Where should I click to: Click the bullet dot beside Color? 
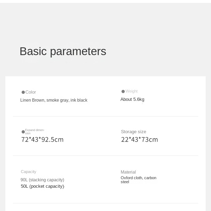point(23,92)
